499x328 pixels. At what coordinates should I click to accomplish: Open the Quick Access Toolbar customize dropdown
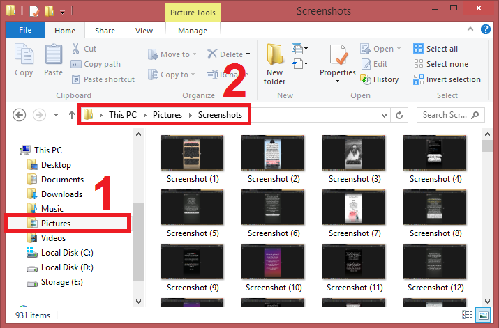coord(64,11)
